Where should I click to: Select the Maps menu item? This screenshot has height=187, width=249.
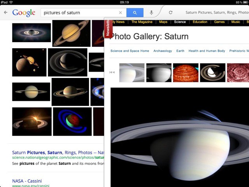pos(163,22)
